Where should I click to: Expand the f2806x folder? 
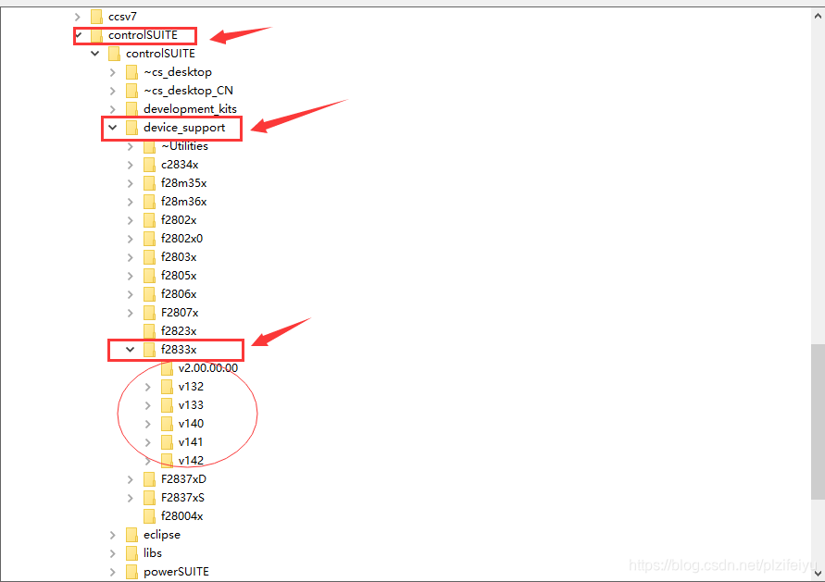click(x=131, y=294)
